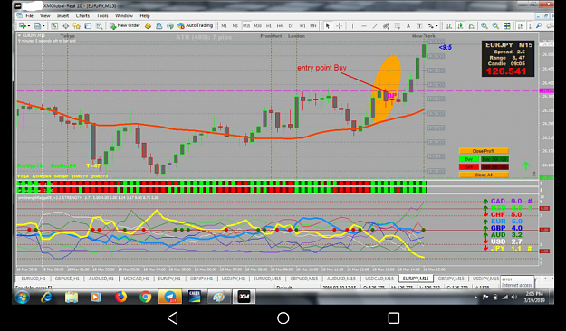Open the AUDUSD,M15 chart tab
This screenshot has height=331, width=566.
point(341,279)
